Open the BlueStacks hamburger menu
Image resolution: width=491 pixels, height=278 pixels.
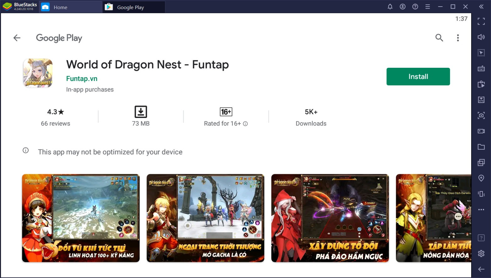point(428,7)
